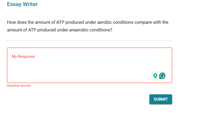Focus the My Response text area
Image resolution: width=202 pixels, height=118 pixels.
point(80,66)
